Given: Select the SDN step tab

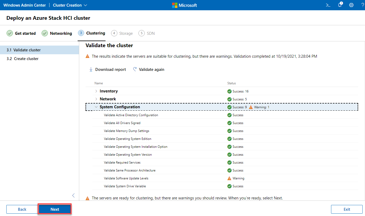Looking at the screenshot, I should [x=147, y=33].
